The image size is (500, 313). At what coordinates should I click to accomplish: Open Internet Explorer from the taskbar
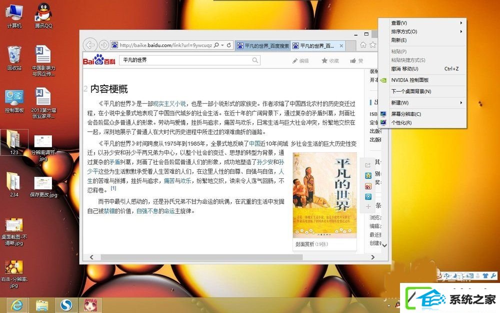(x=17, y=305)
